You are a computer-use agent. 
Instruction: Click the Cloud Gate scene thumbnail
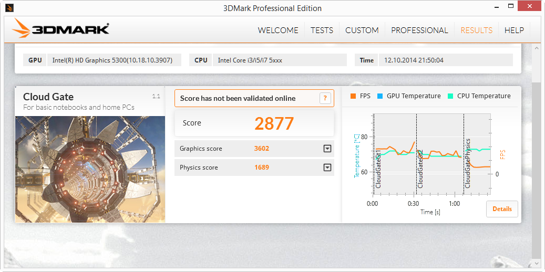90,169
